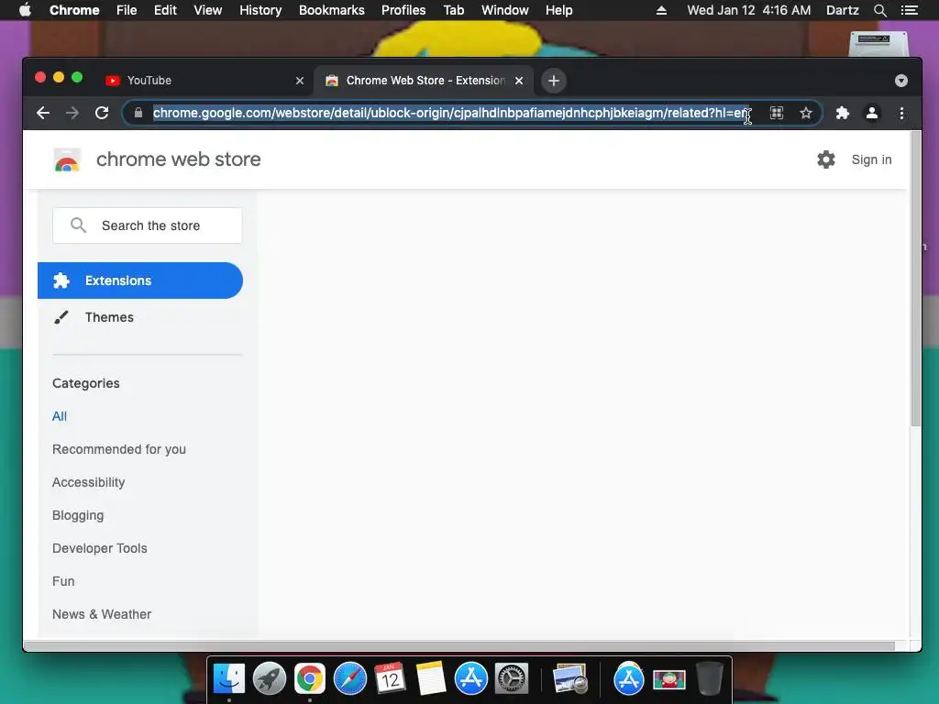Click the browser forward arrow
The height and width of the screenshot is (704, 939).
[x=72, y=113]
